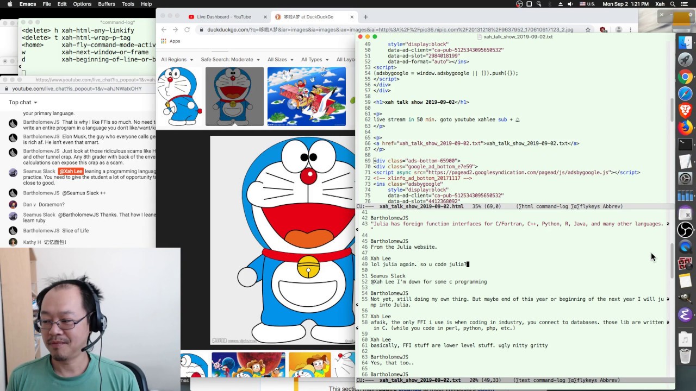Open Emacs Help menu
Viewport: 696px width, 391px height.
(x=146, y=4)
